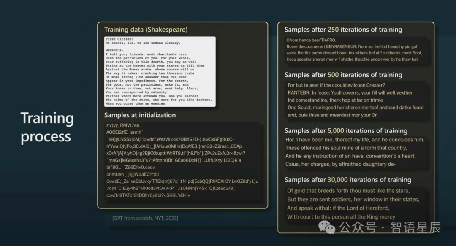Viewport: 456px width, 246px height.
Task: Select the line beginning "RANTEBR. In fease."
Action: click(350, 93)
